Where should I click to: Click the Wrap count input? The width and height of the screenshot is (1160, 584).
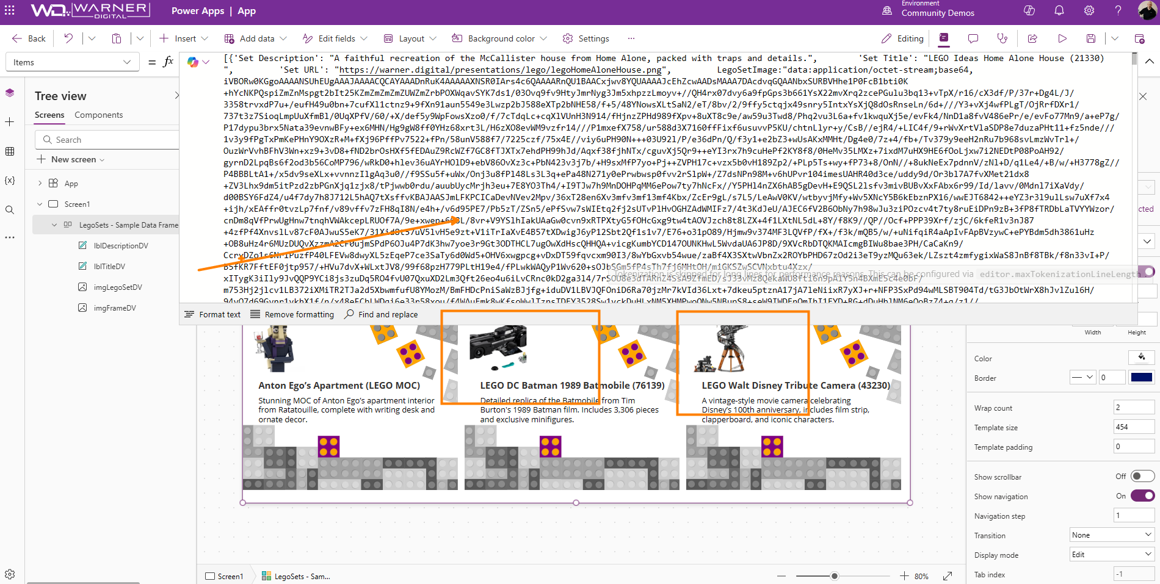click(x=1134, y=408)
